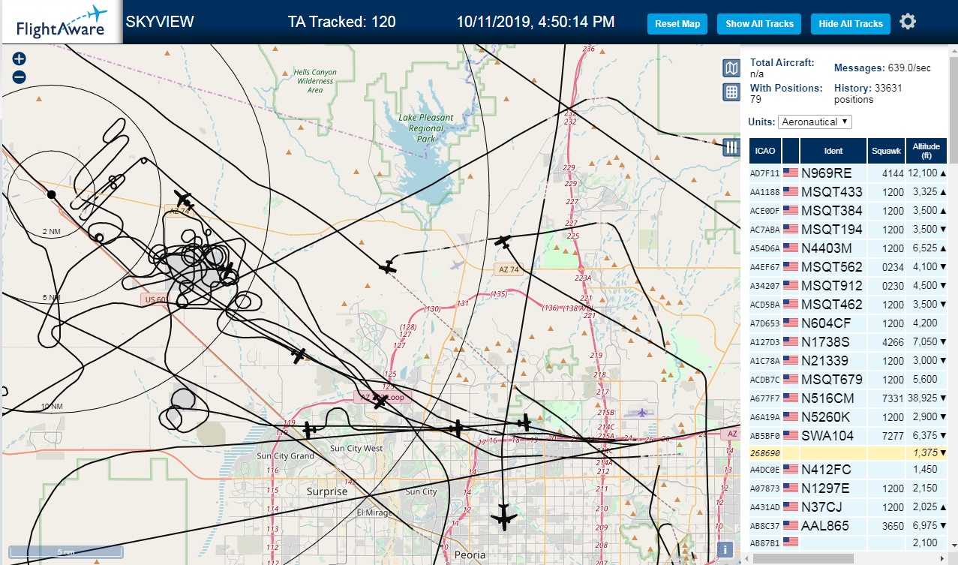Select the N37CJ aircraft row
This screenshot has width=958, height=565.
(x=848, y=507)
